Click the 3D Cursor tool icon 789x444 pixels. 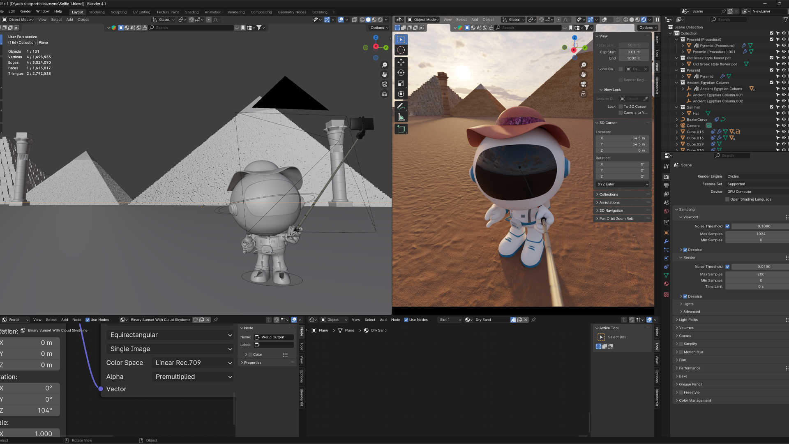click(401, 50)
